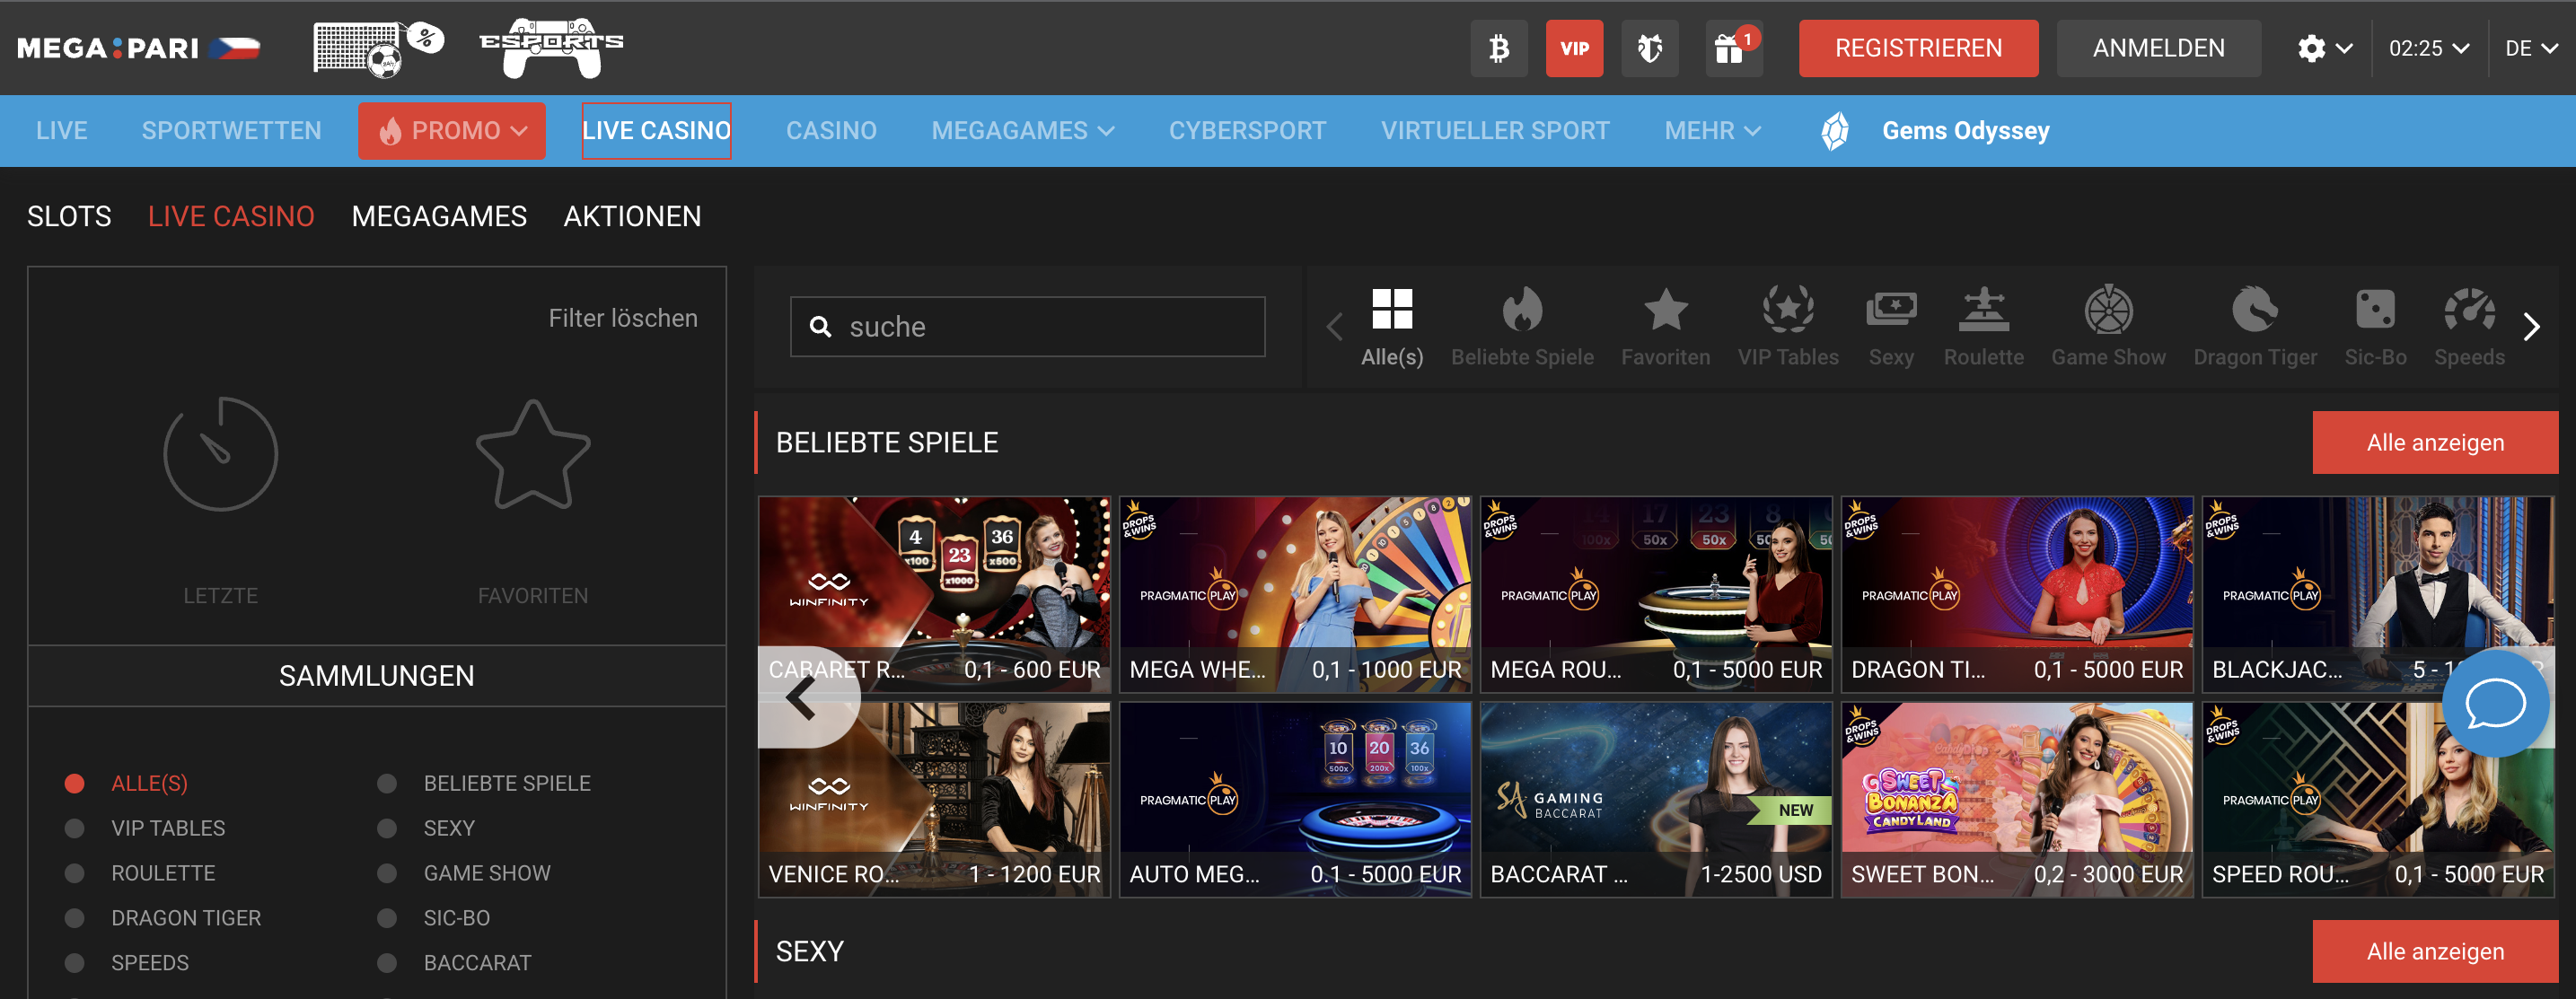Open the Cybersport menu item
This screenshot has width=2576, height=999.
pyautogui.click(x=1247, y=131)
